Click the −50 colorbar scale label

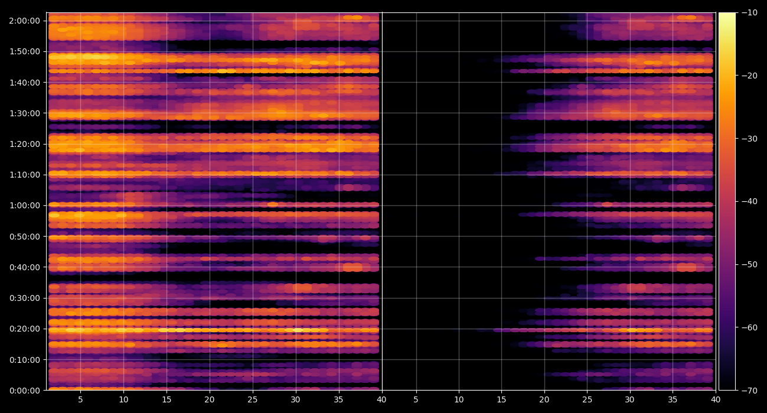pos(750,264)
